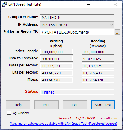Click the LAN Speed Test app icon in title bar

click(x=4, y=4)
